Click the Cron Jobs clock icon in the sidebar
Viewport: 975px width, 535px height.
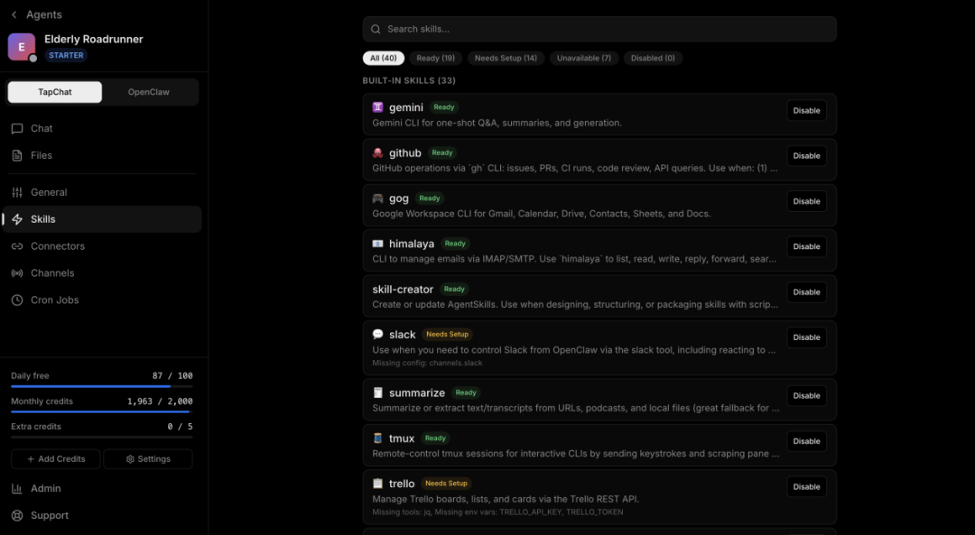(17, 300)
